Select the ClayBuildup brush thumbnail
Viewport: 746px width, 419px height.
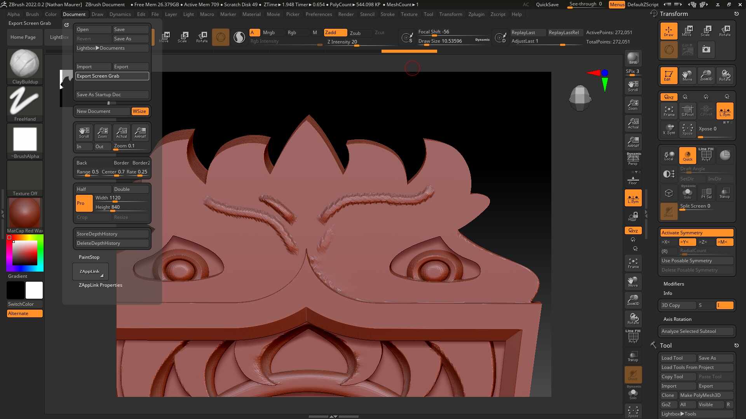pyautogui.click(x=24, y=64)
